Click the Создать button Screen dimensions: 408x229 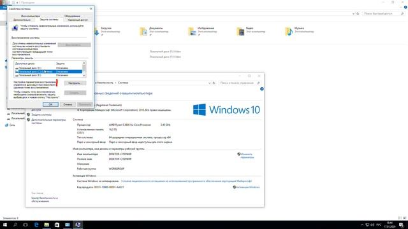(x=75, y=93)
